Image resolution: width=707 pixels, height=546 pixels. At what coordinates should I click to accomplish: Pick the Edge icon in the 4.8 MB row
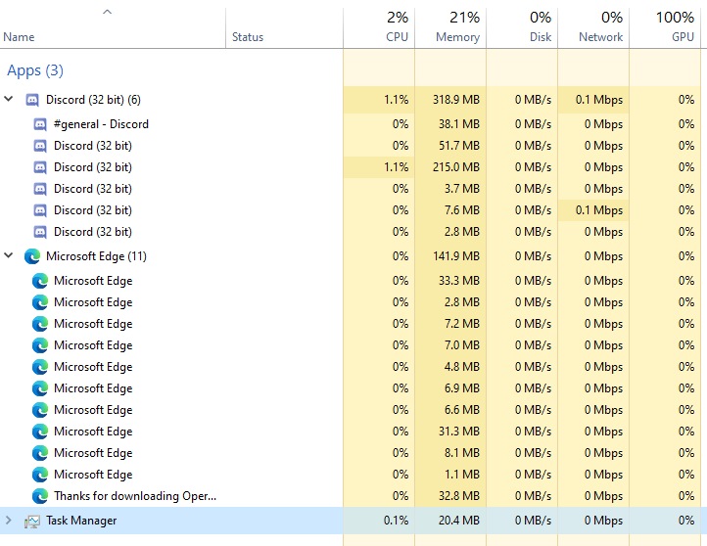pyautogui.click(x=40, y=367)
